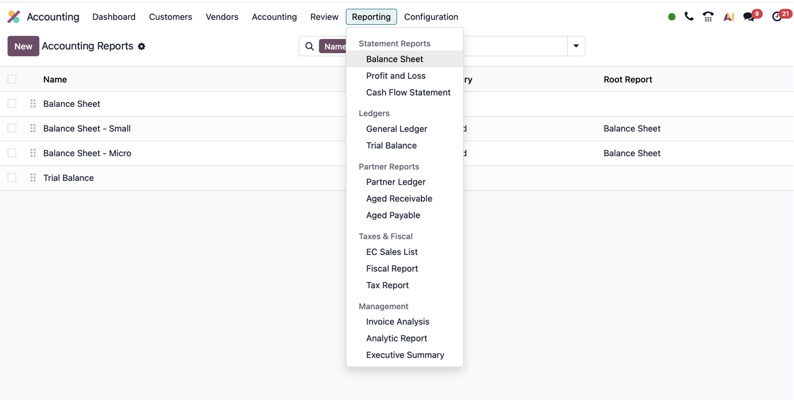
Task: Toggle the search options dropdown arrow
Action: [x=576, y=46]
